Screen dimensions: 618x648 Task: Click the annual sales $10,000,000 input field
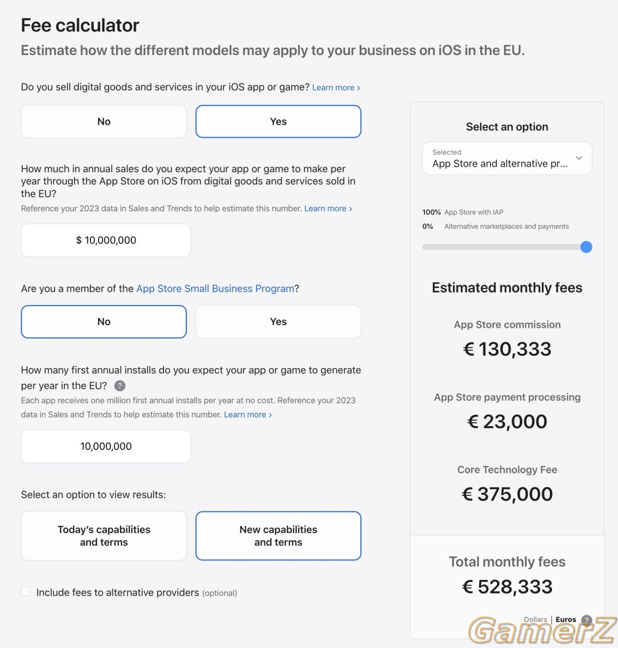pyautogui.click(x=106, y=240)
